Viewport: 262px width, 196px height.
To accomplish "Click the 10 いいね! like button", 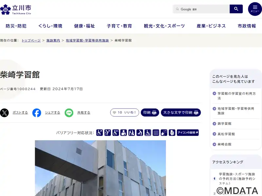I will (124, 112).
